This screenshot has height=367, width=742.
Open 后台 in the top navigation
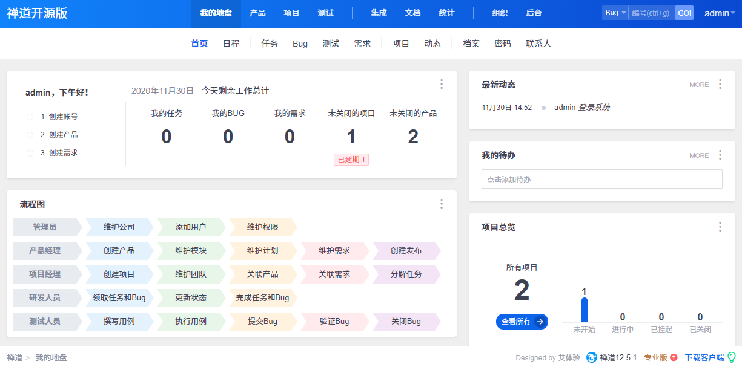click(x=534, y=13)
